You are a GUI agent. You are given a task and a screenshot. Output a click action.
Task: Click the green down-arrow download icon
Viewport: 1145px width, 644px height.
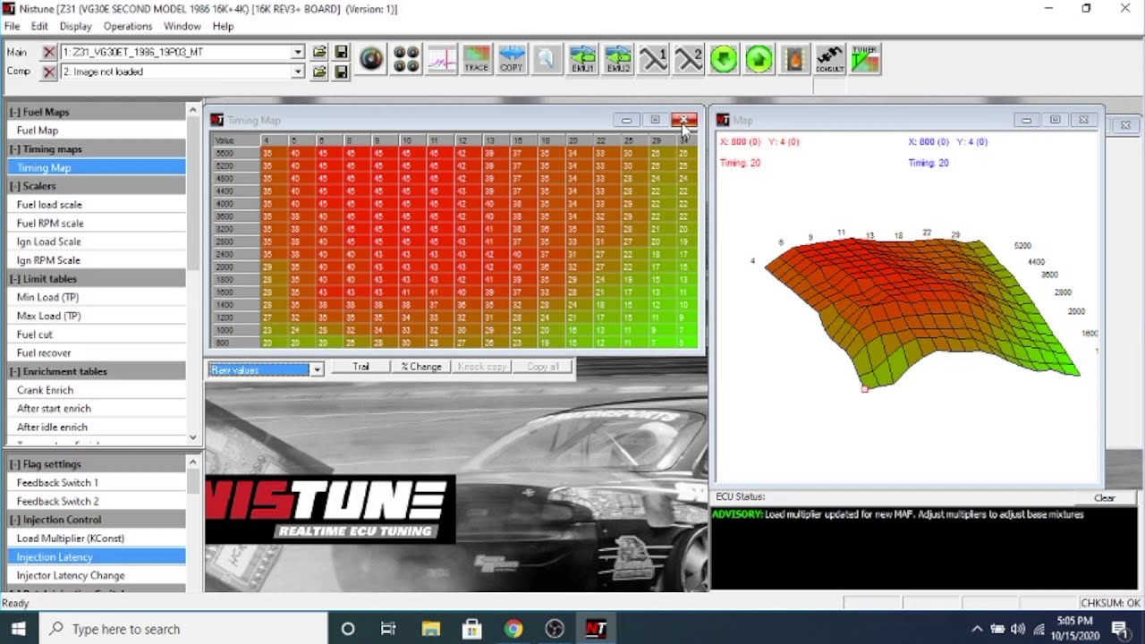click(724, 60)
